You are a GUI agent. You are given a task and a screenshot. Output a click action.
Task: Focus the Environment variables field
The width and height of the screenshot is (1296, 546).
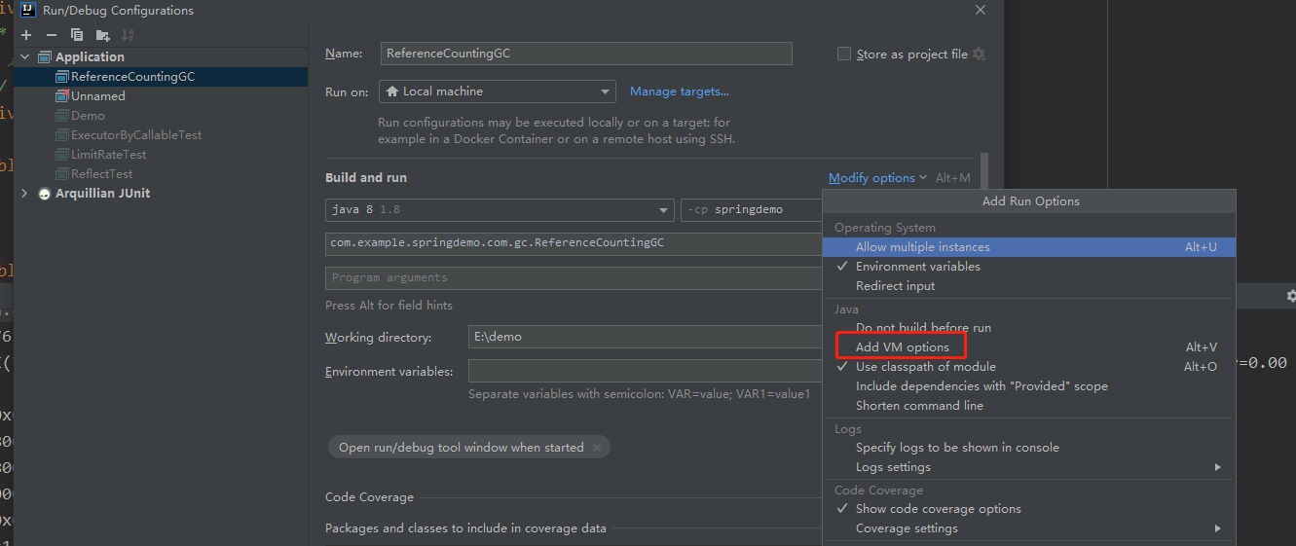point(646,371)
